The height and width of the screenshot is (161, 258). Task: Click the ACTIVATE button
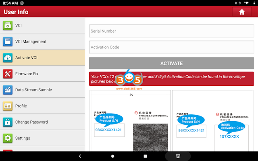coord(171,63)
